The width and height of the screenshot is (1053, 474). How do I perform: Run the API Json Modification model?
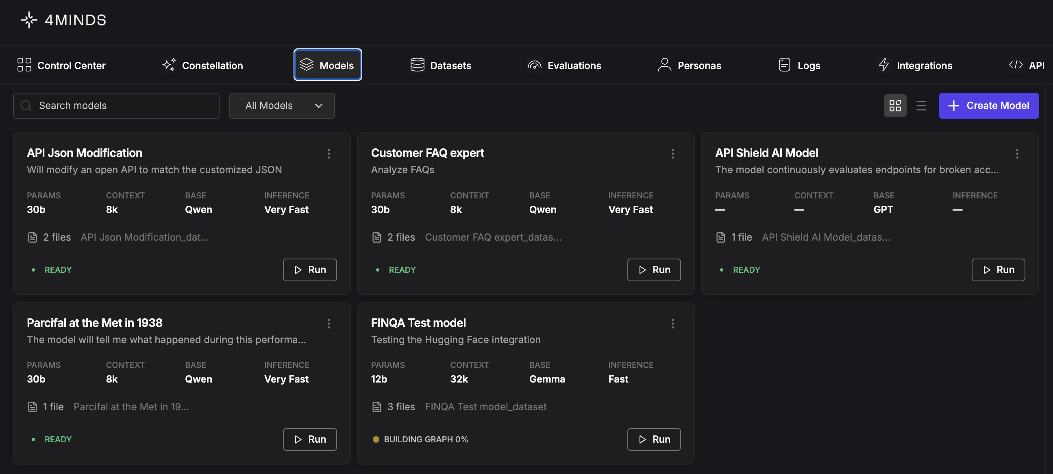tap(309, 270)
